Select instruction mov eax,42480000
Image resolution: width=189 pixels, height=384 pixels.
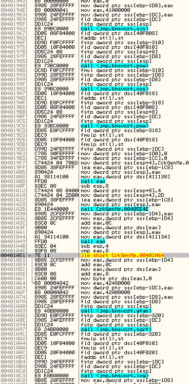tap(105, 283)
